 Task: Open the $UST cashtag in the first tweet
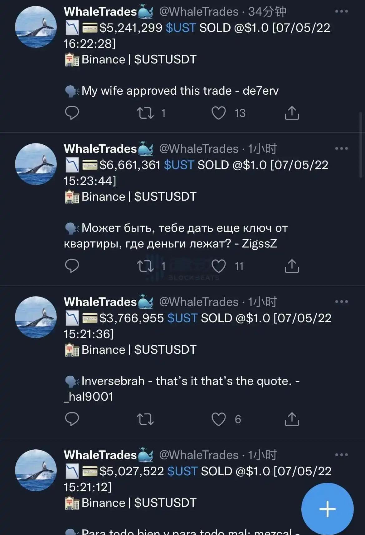point(181,28)
